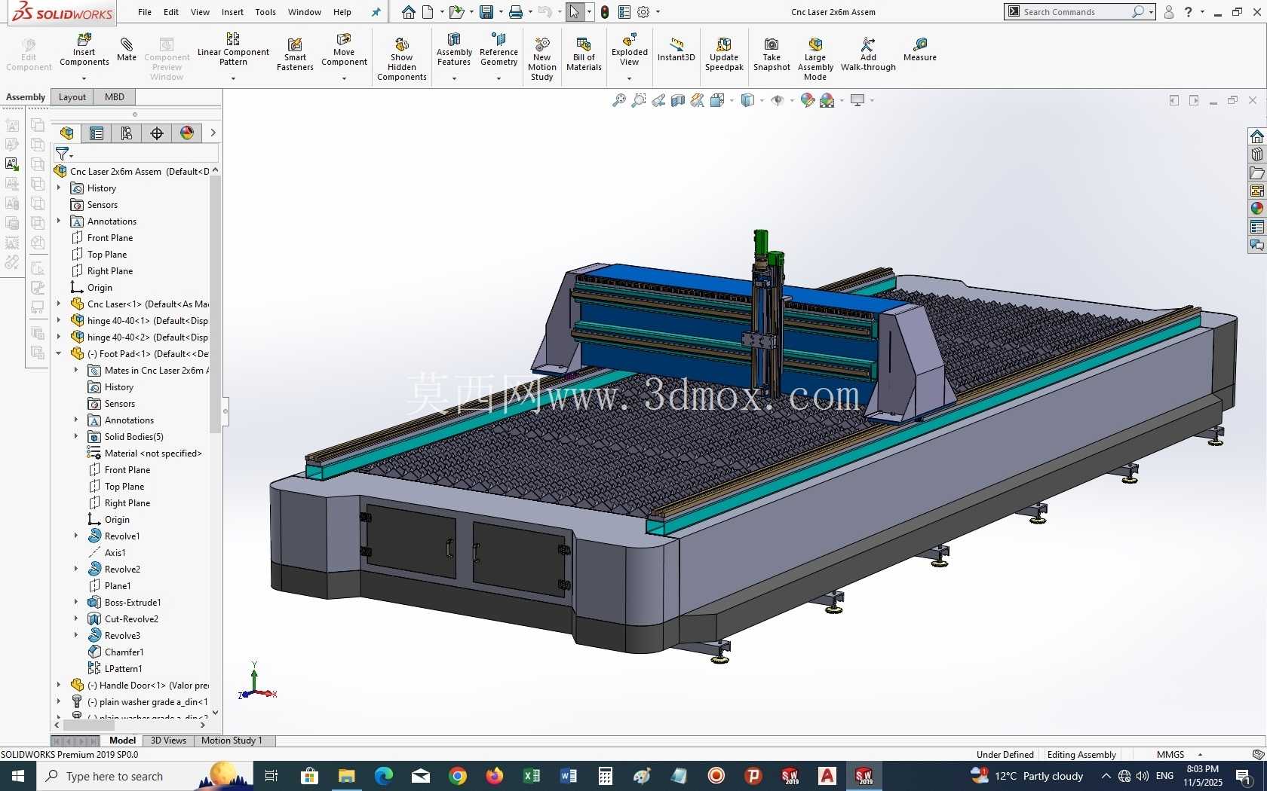Open Linear Component Pattern tool
Viewport: 1267px width, 791px height.
[x=233, y=49]
